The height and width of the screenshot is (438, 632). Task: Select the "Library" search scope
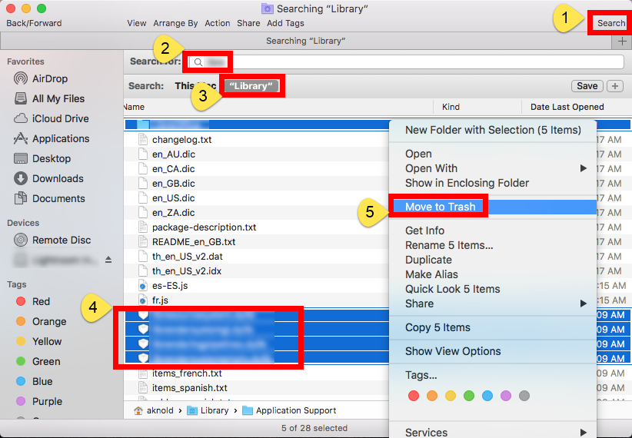pos(253,86)
